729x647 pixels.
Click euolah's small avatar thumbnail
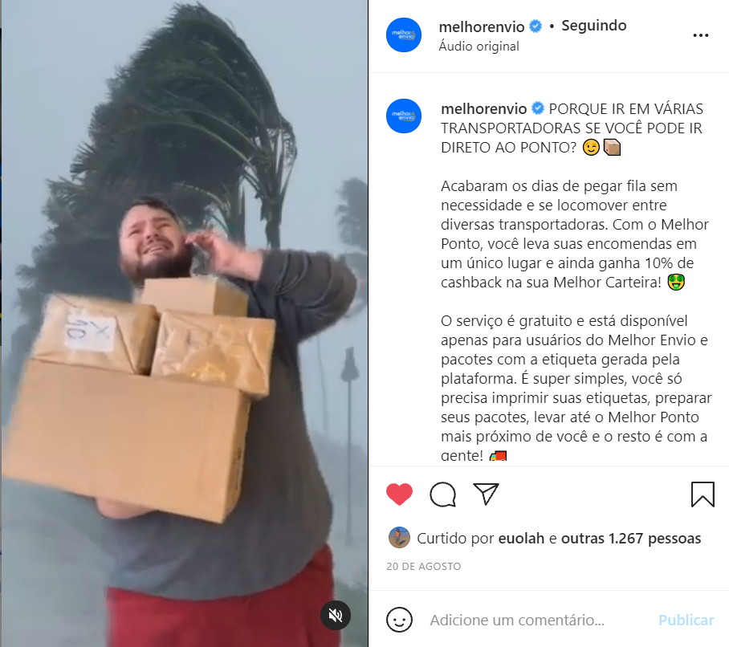click(399, 538)
